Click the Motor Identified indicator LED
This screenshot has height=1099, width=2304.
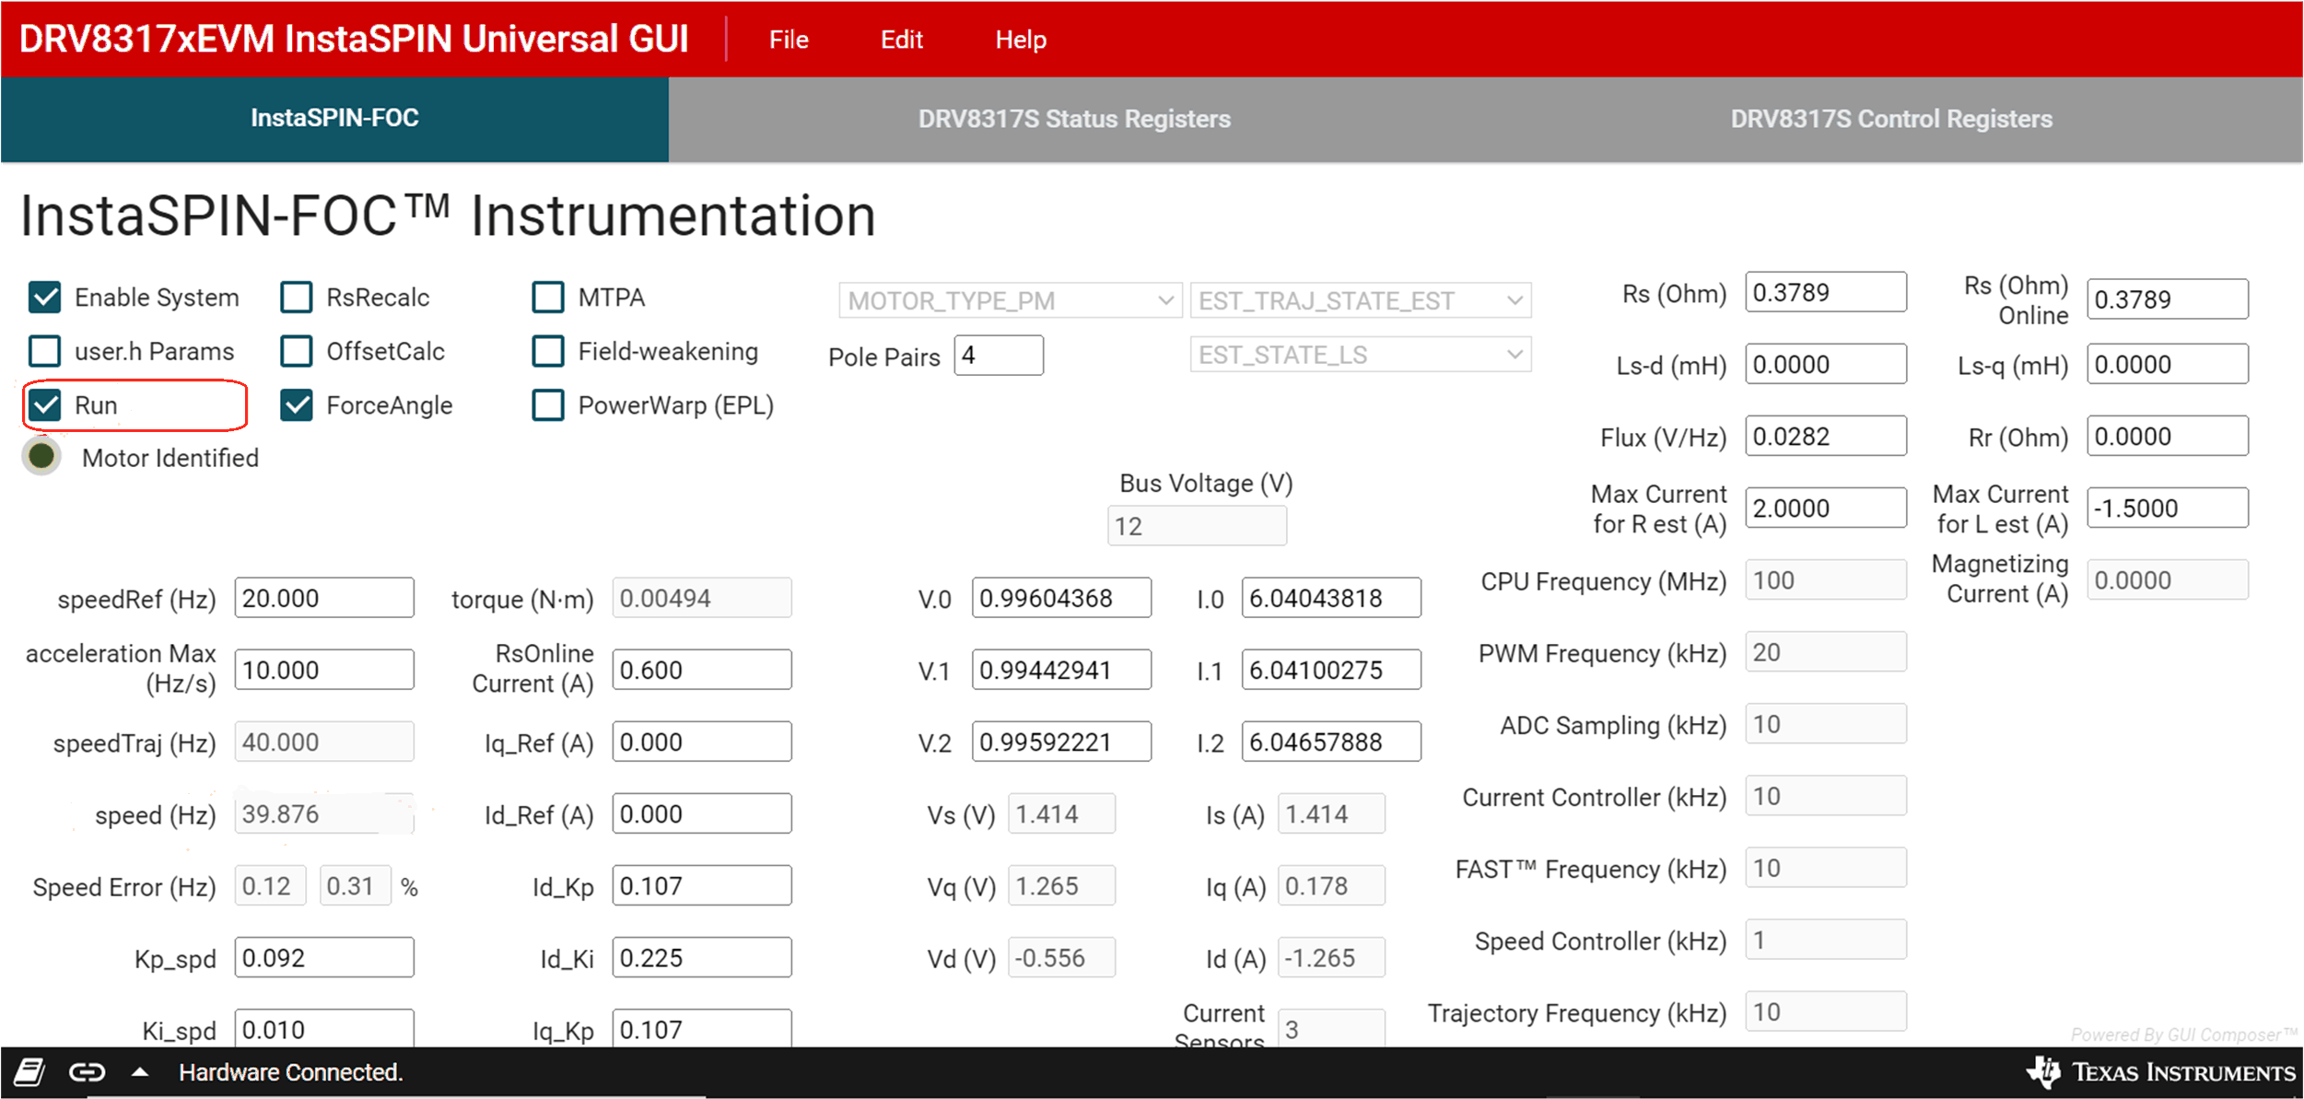(41, 455)
